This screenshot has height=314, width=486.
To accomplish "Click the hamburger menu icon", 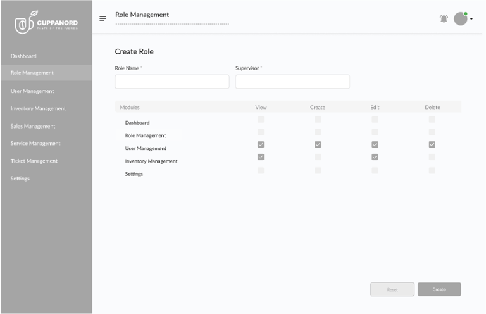I will point(103,18).
